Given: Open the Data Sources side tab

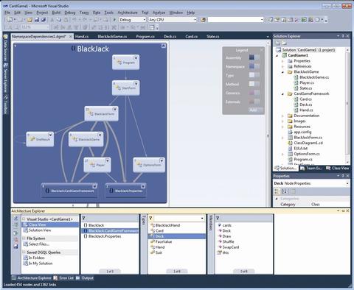Looking at the screenshot, I should [x=6, y=48].
